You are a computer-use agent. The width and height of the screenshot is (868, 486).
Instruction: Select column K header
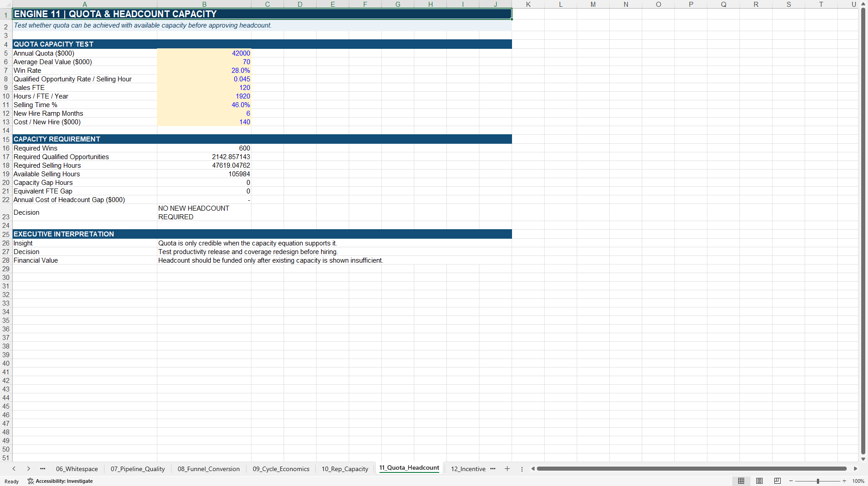point(528,4)
